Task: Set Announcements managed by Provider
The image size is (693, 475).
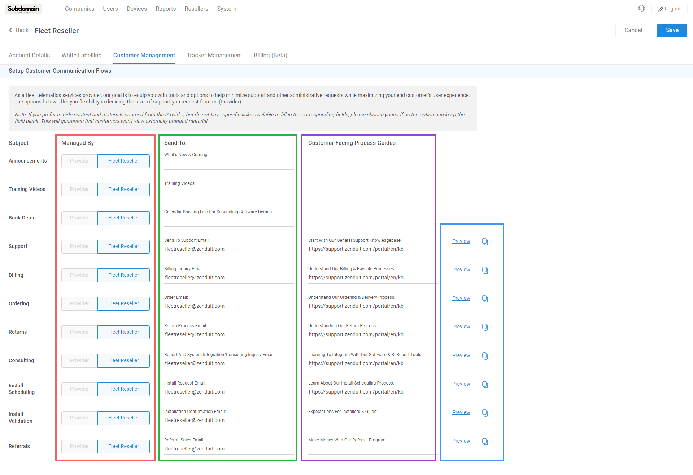Action: click(x=79, y=161)
